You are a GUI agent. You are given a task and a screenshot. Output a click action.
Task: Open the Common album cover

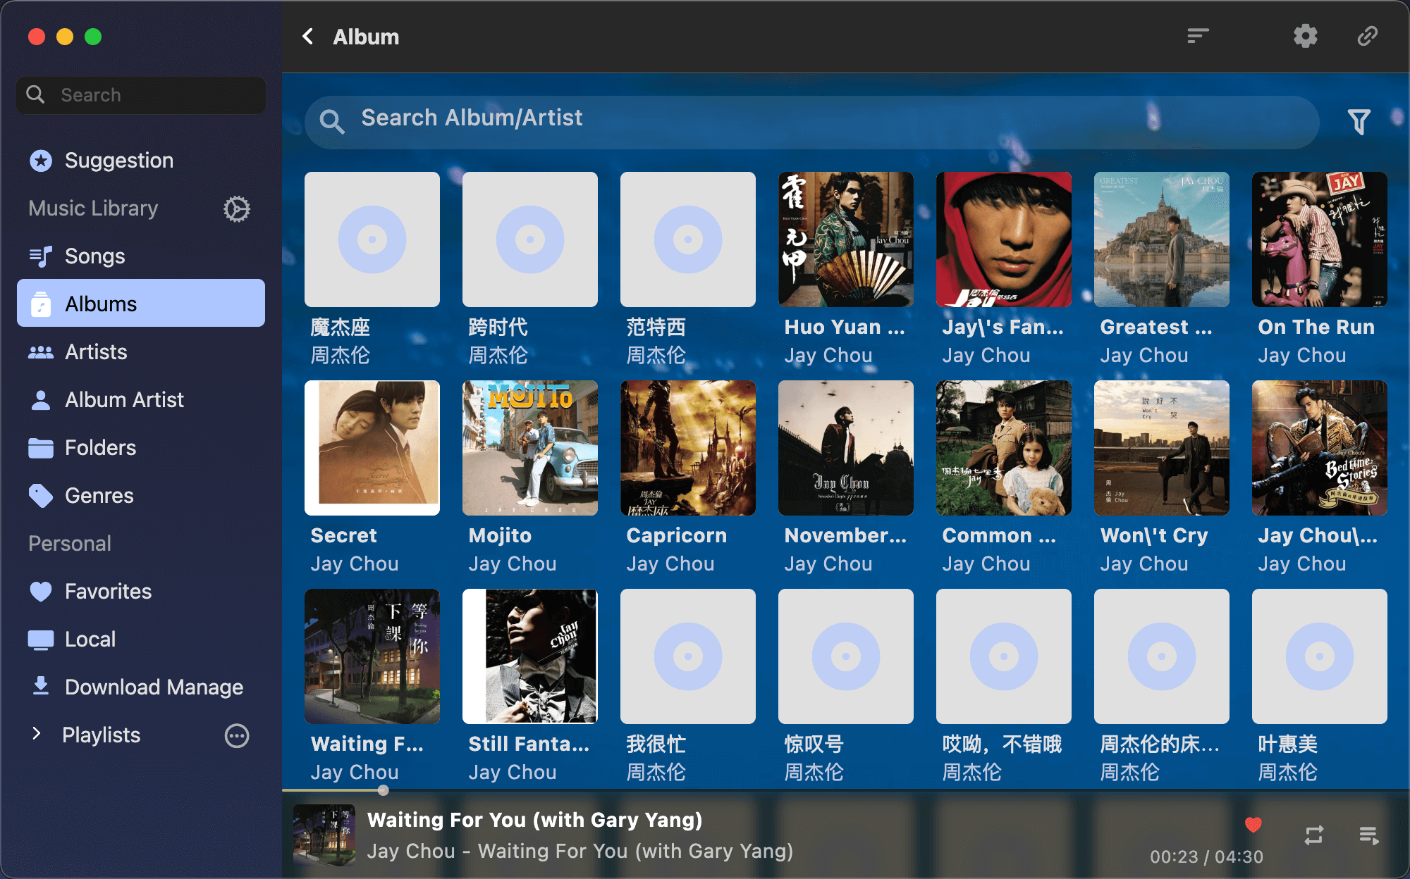[x=1004, y=448]
